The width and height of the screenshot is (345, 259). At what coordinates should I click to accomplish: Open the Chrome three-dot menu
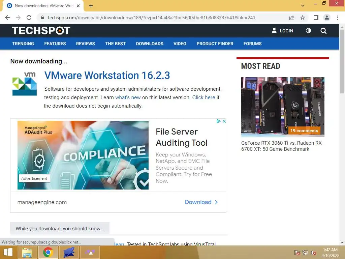click(x=338, y=18)
